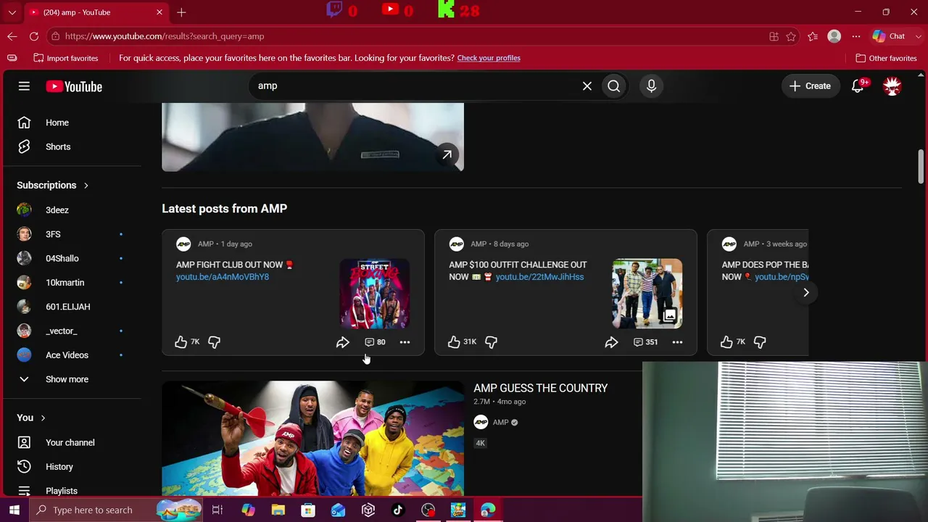Open the YouTube notifications bell
Image resolution: width=928 pixels, height=522 pixels.
coord(858,86)
